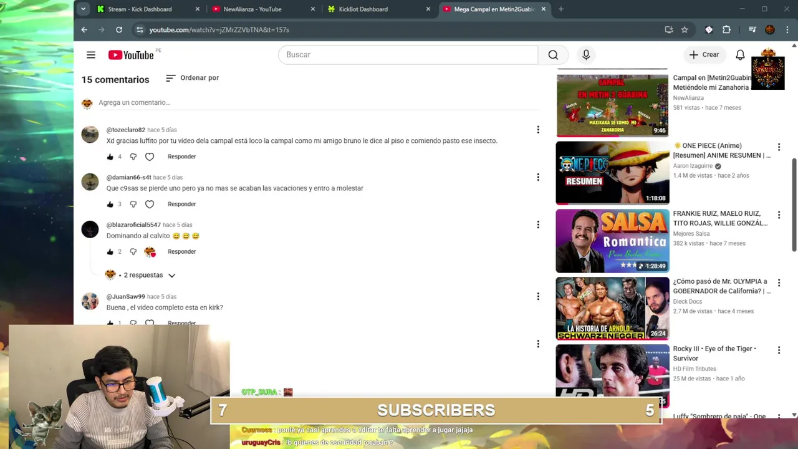Open the Salsa Romantica video thumbnail
The height and width of the screenshot is (449, 798).
612,241
